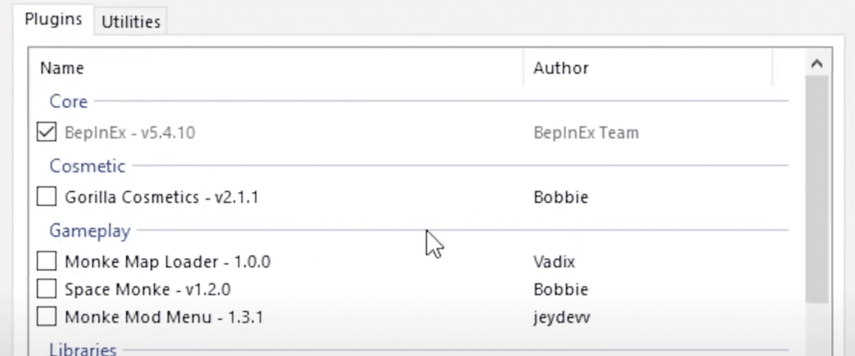Enable the Space Monke checkbox

pyautogui.click(x=46, y=289)
